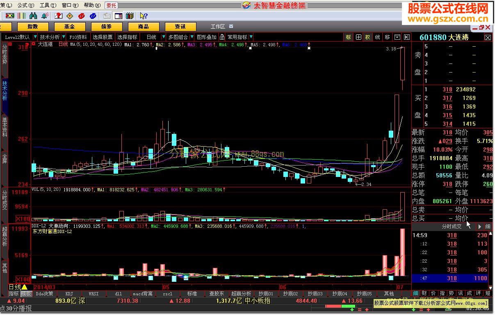Expand the 常用指标 dropdown arrow
The width and height of the screenshot is (495, 315).
[x=251, y=37]
